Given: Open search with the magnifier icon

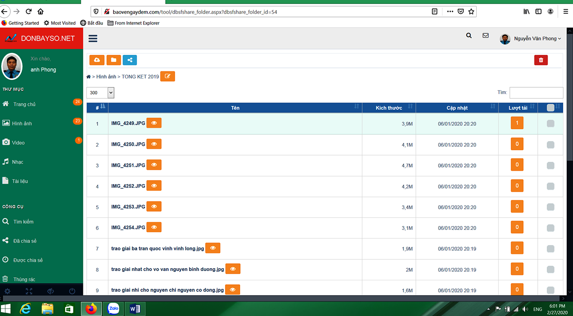Looking at the screenshot, I should [x=468, y=35].
